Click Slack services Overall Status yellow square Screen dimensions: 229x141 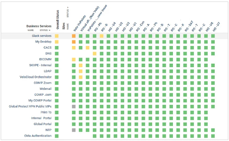point(57,36)
